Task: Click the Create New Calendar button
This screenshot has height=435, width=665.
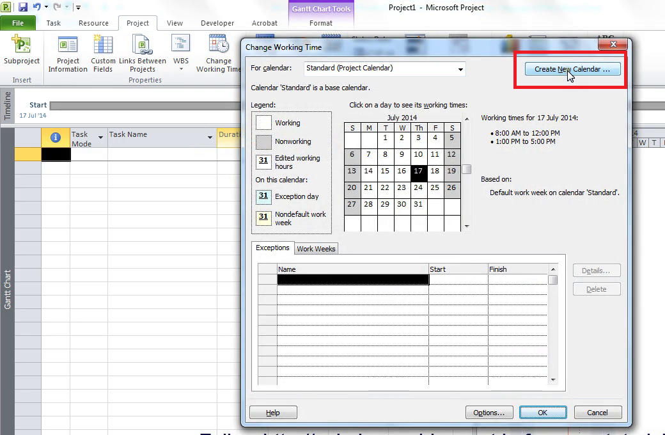Action: pos(571,69)
